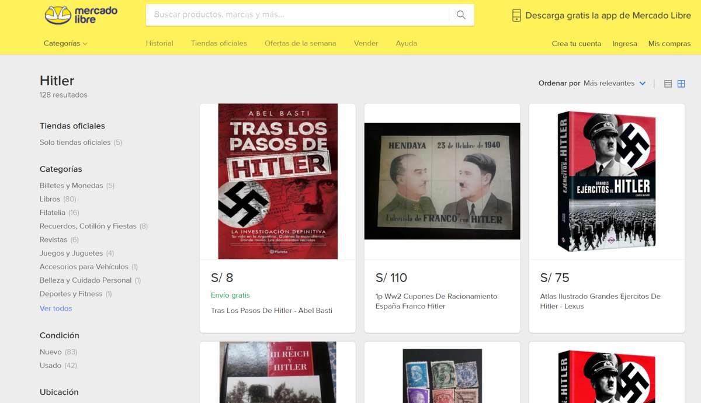Click Crea tu cuenta link

tap(577, 44)
